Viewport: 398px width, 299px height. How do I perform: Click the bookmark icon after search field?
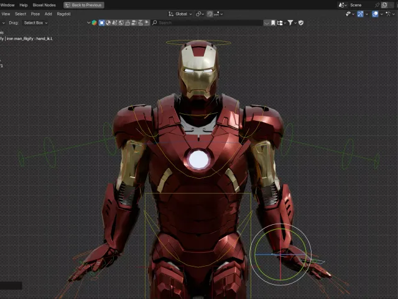pos(273,23)
